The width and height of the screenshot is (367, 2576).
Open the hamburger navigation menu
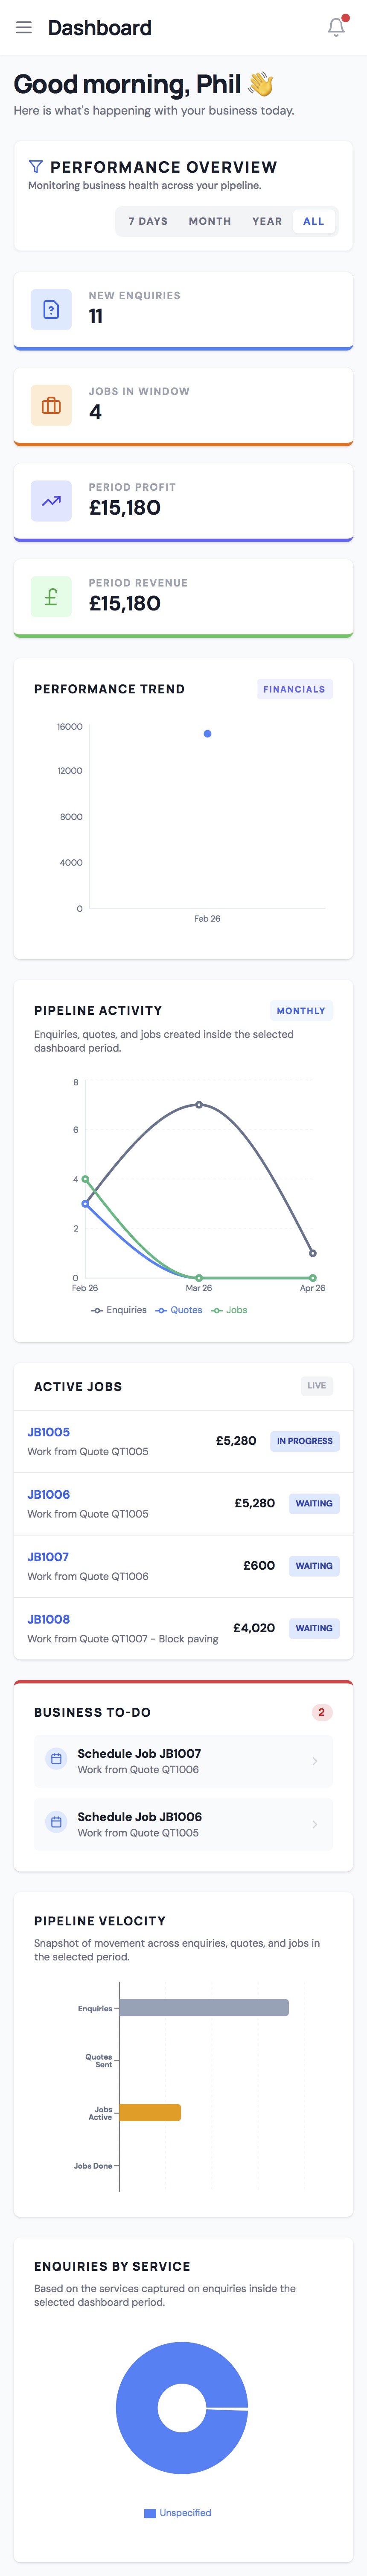(x=24, y=28)
